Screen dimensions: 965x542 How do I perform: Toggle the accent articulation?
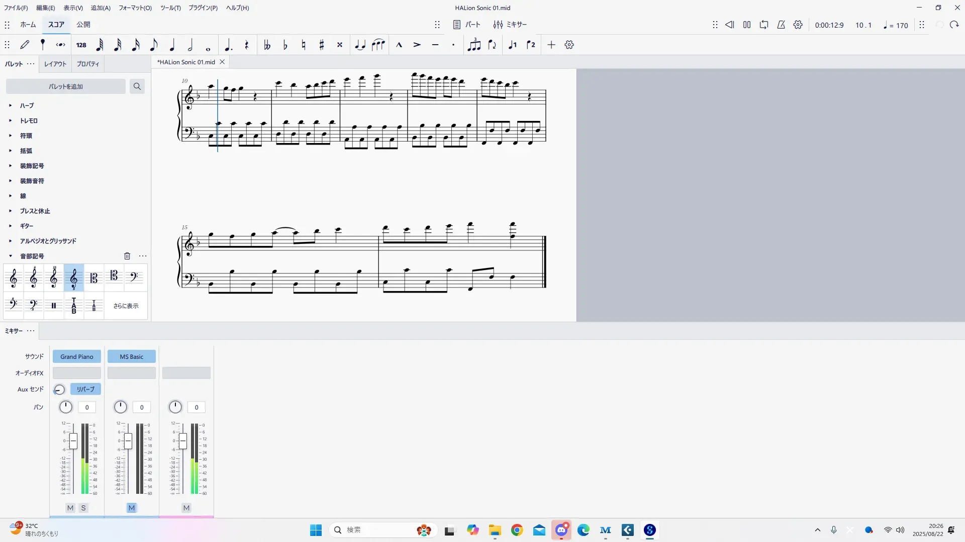tap(417, 45)
